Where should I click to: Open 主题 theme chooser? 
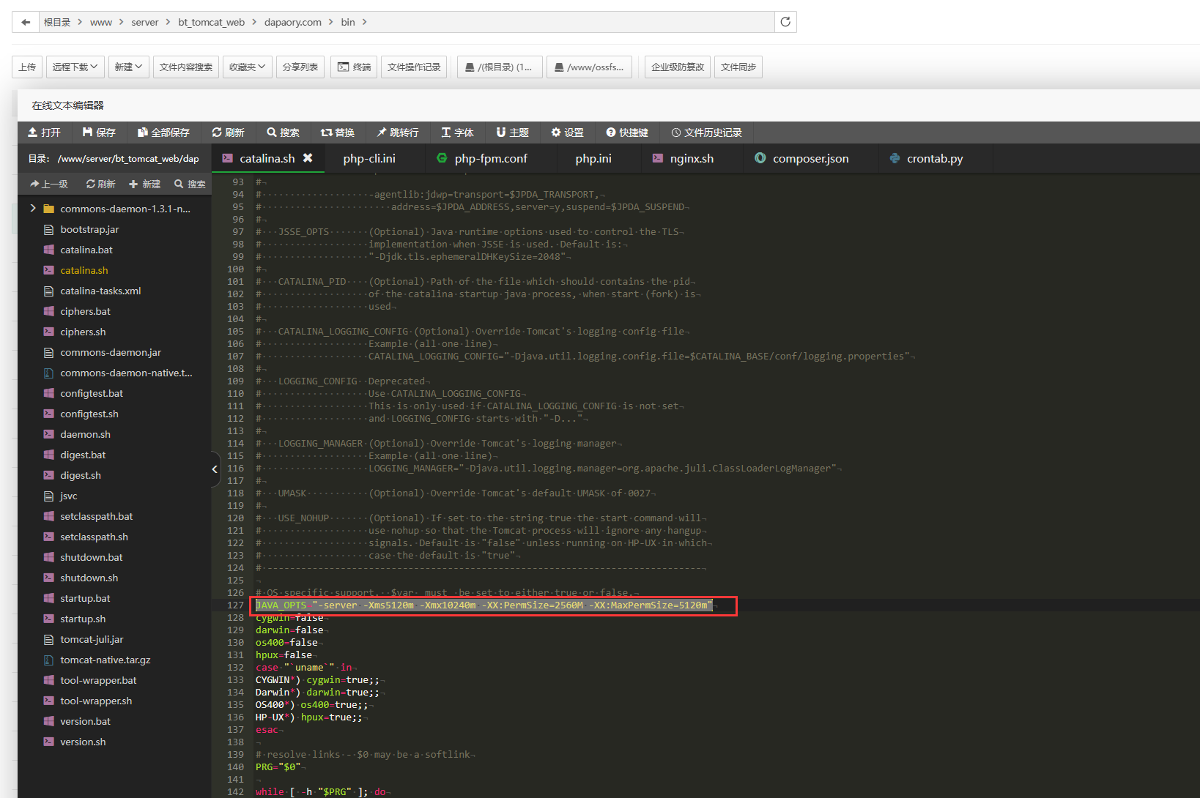tap(512, 133)
